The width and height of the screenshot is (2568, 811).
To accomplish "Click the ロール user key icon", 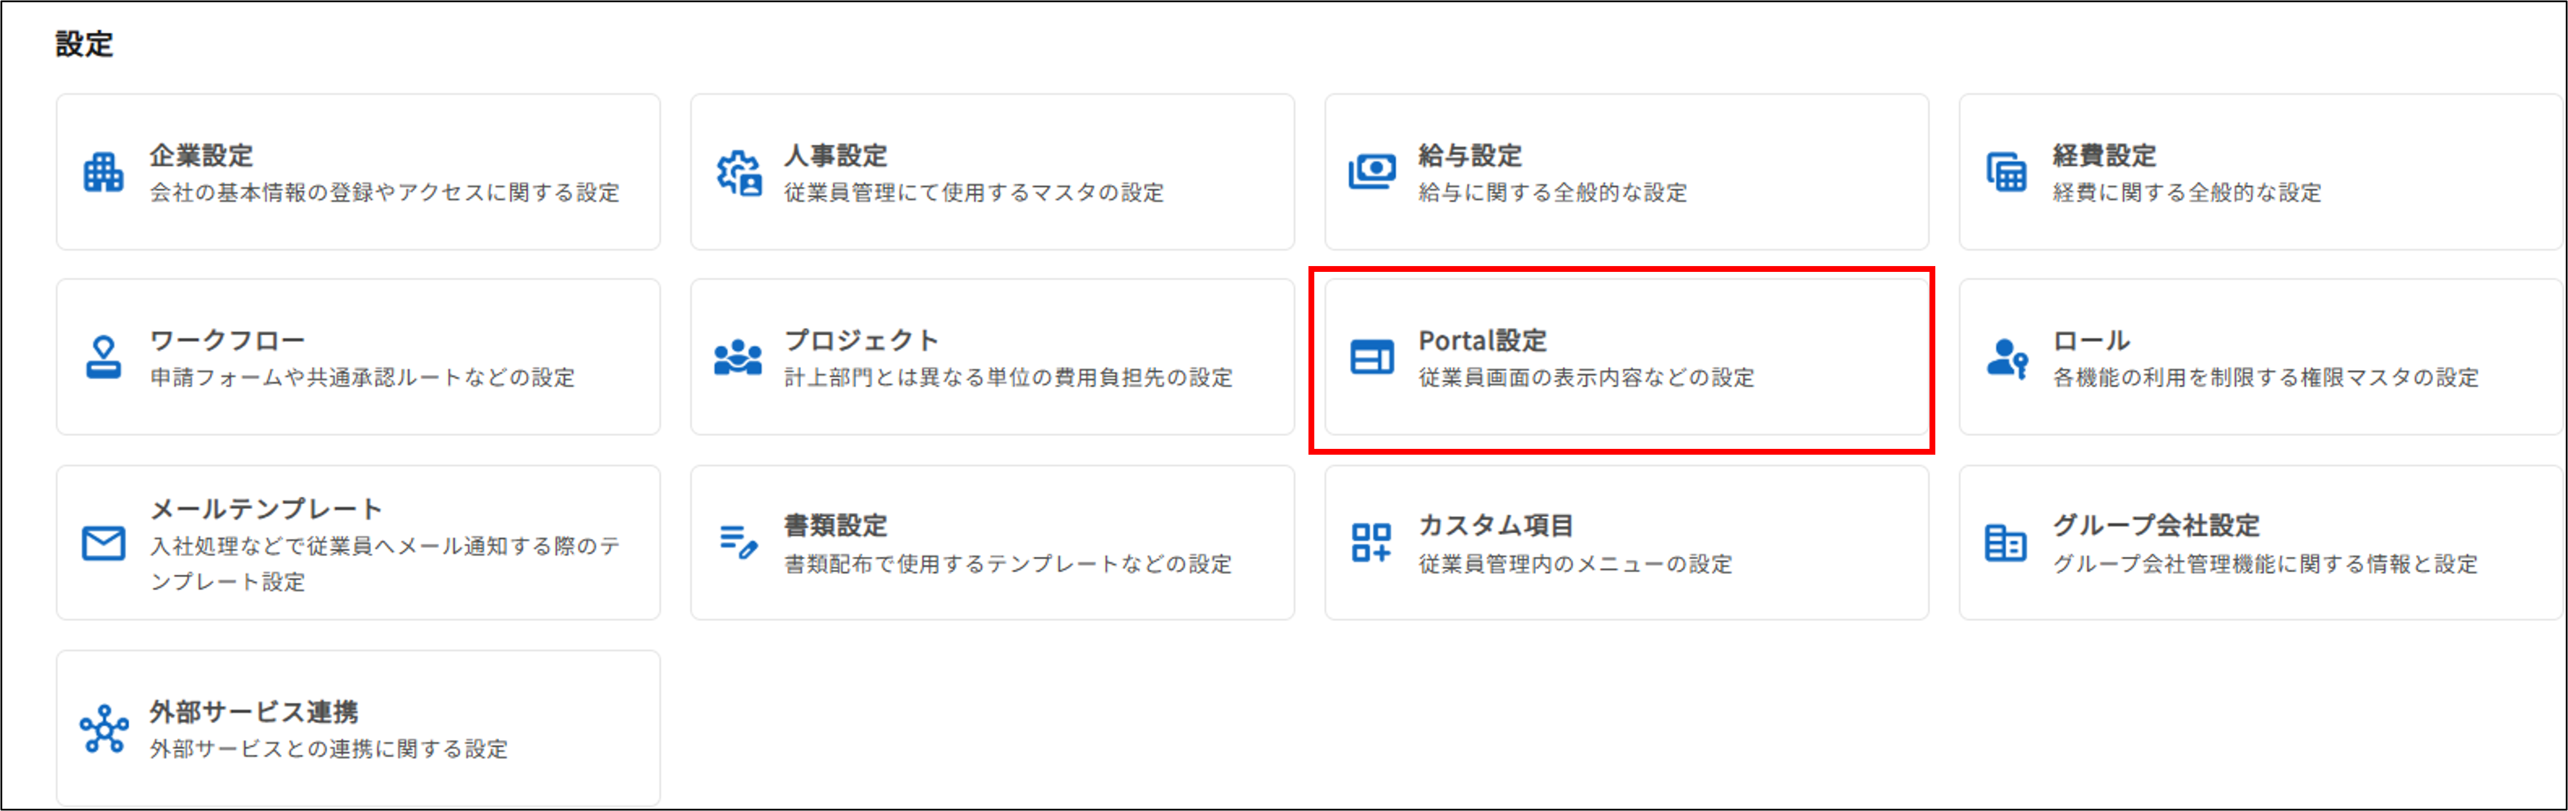I will tap(2007, 357).
